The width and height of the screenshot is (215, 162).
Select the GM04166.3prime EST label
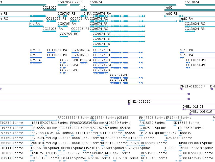pyautogui.click(x=58, y=133)
